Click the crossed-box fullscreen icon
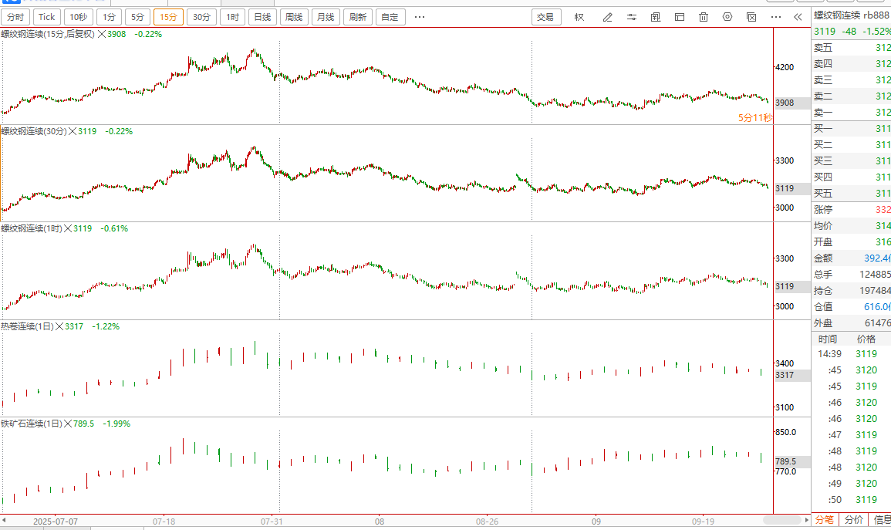 click(x=751, y=17)
